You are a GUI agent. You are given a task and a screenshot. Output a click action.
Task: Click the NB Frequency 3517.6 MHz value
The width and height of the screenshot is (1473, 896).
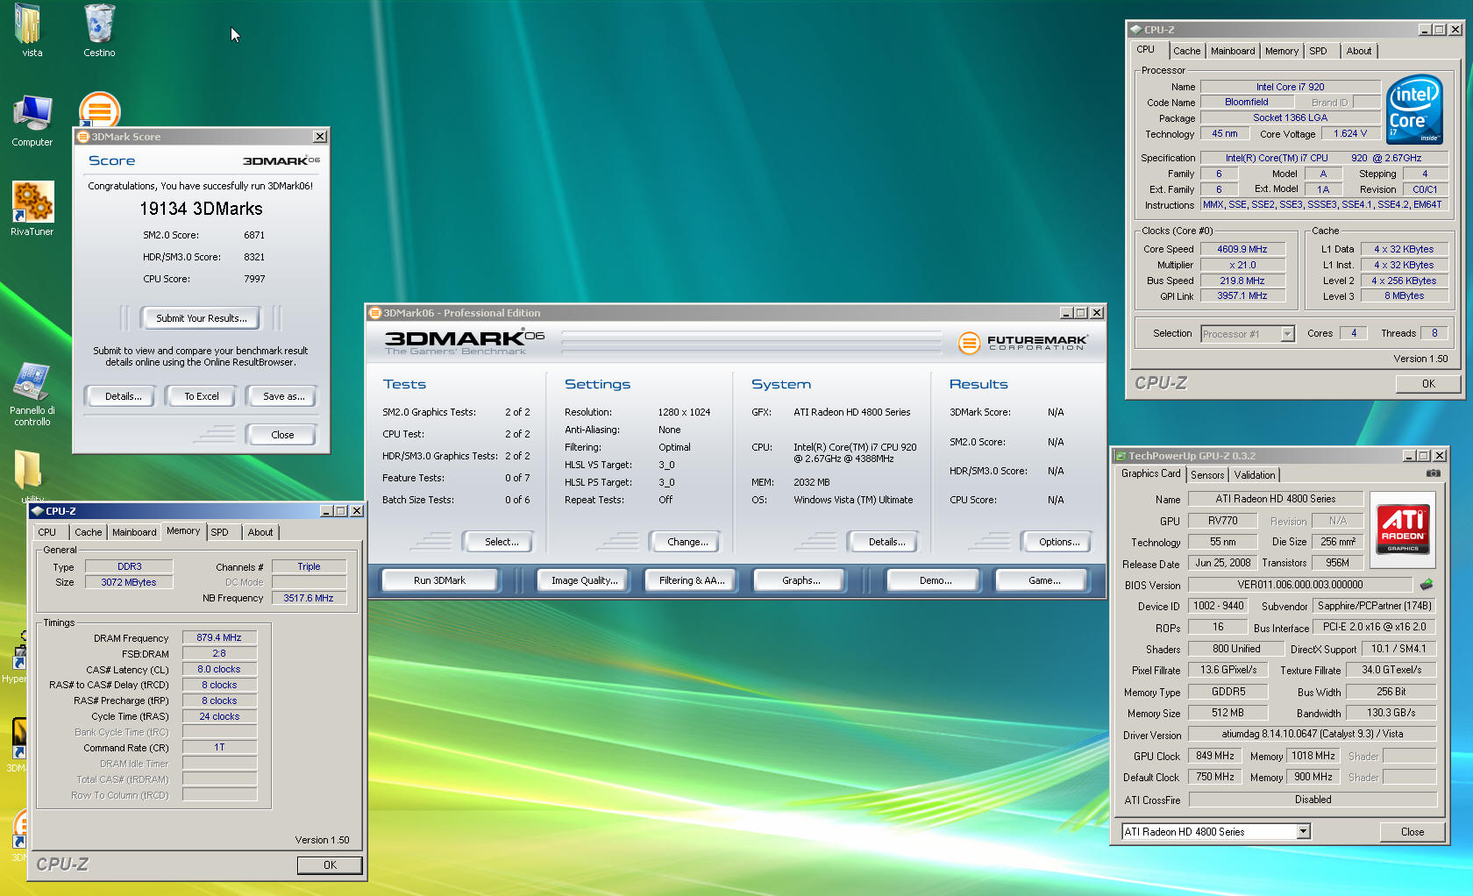click(309, 598)
